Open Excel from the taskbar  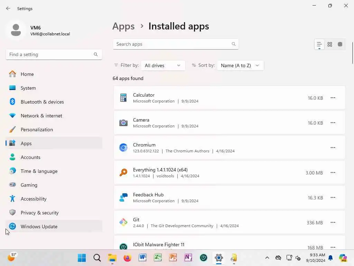tap(158, 258)
